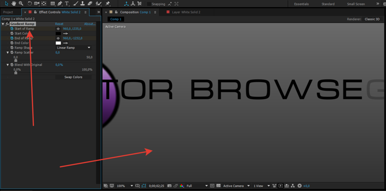Viewport: 386px width, 191px height.
Task: Click the Start of Ramp value 960,0,1335,0
Action: pyautogui.click(x=72, y=29)
